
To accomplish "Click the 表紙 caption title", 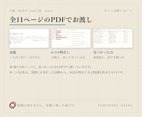I will pos(13,52).
